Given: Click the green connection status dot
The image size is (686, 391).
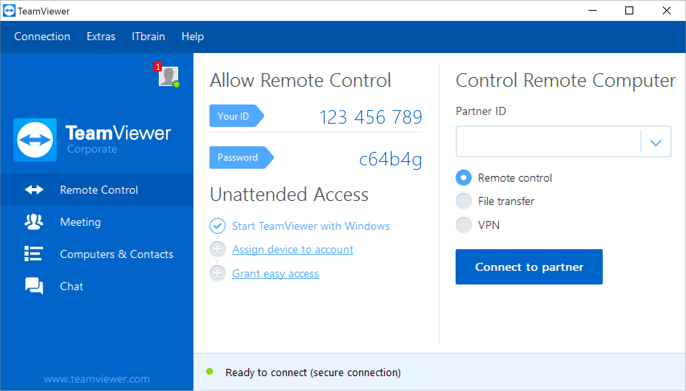Looking at the screenshot, I should [210, 372].
